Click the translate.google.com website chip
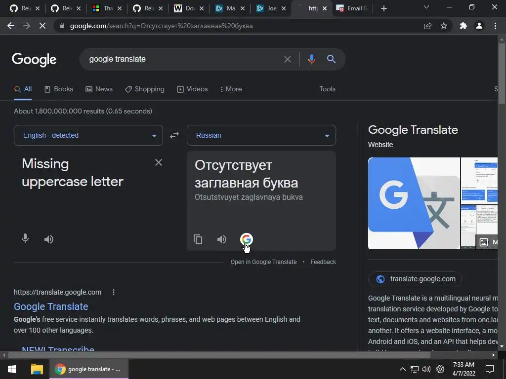506x379 pixels. [415, 279]
